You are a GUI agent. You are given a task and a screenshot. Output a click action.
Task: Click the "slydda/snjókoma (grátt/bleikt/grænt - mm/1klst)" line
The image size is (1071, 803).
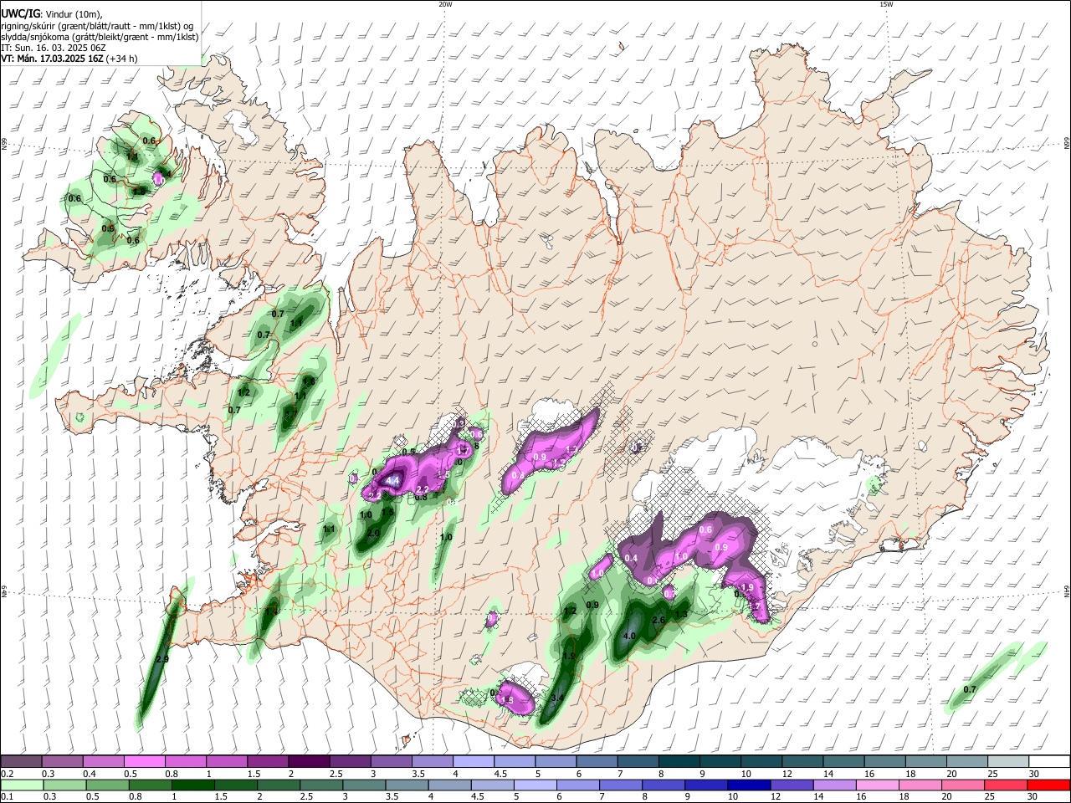(x=100, y=37)
